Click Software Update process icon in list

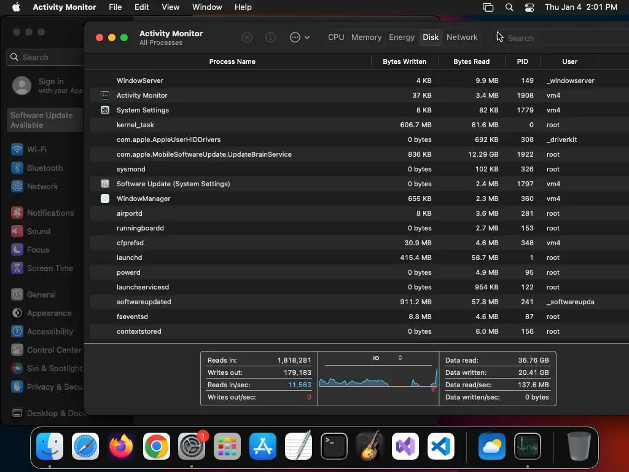tap(104, 184)
